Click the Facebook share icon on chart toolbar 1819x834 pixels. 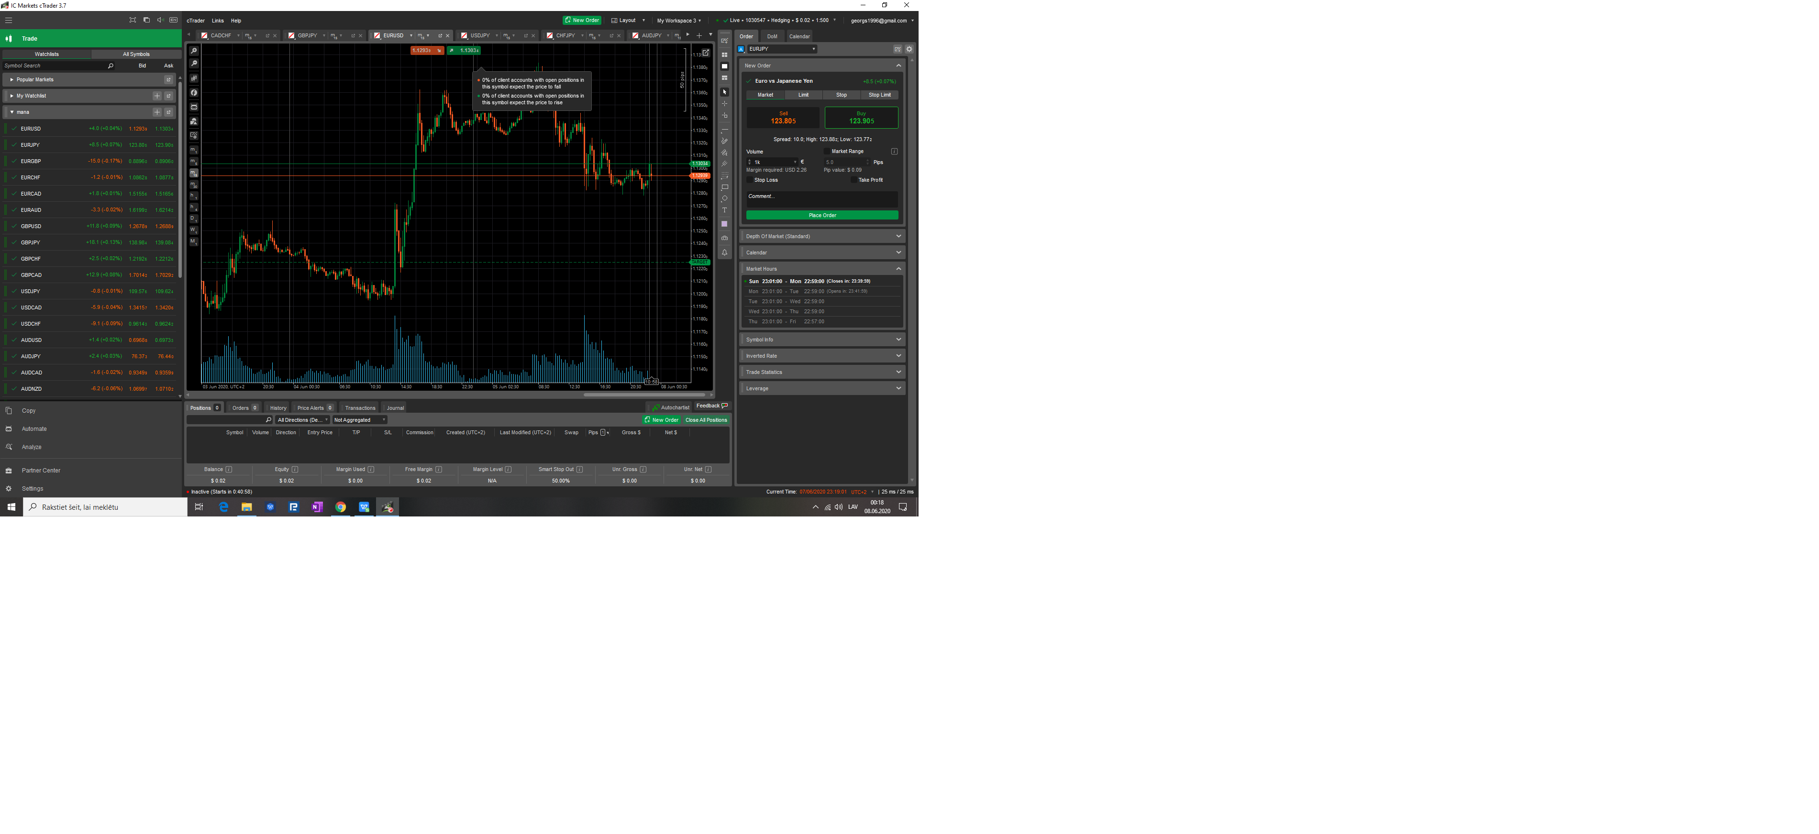193,92
